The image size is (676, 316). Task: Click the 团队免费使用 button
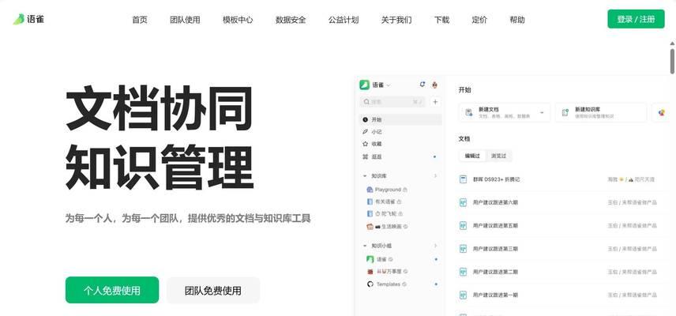click(x=213, y=290)
